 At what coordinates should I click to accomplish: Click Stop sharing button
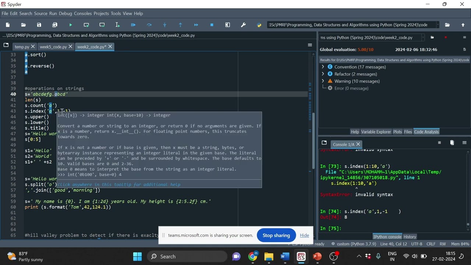(276, 235)
